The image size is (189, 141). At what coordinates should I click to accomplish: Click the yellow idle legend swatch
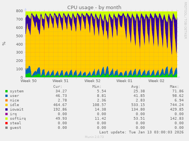point(6,105)
